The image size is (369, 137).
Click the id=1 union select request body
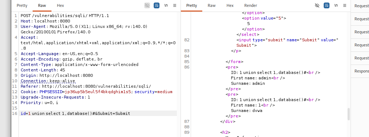(75, 113)
